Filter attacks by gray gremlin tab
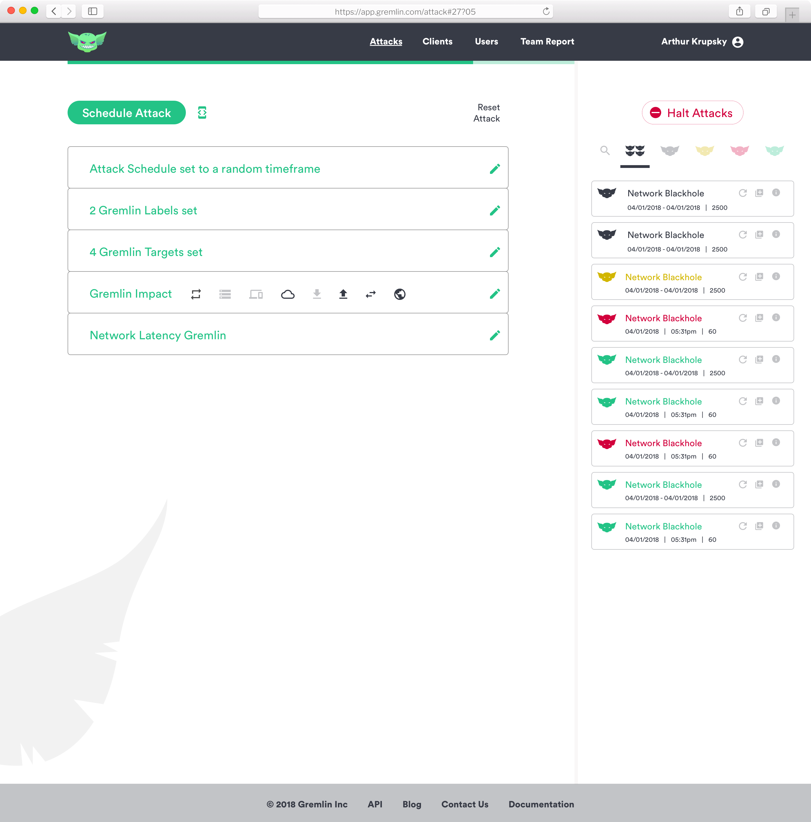The image size is (811, 822). coord(670,151)
